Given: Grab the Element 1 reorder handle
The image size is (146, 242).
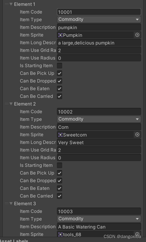Looking at the screenshot, I should click(6, 4).
